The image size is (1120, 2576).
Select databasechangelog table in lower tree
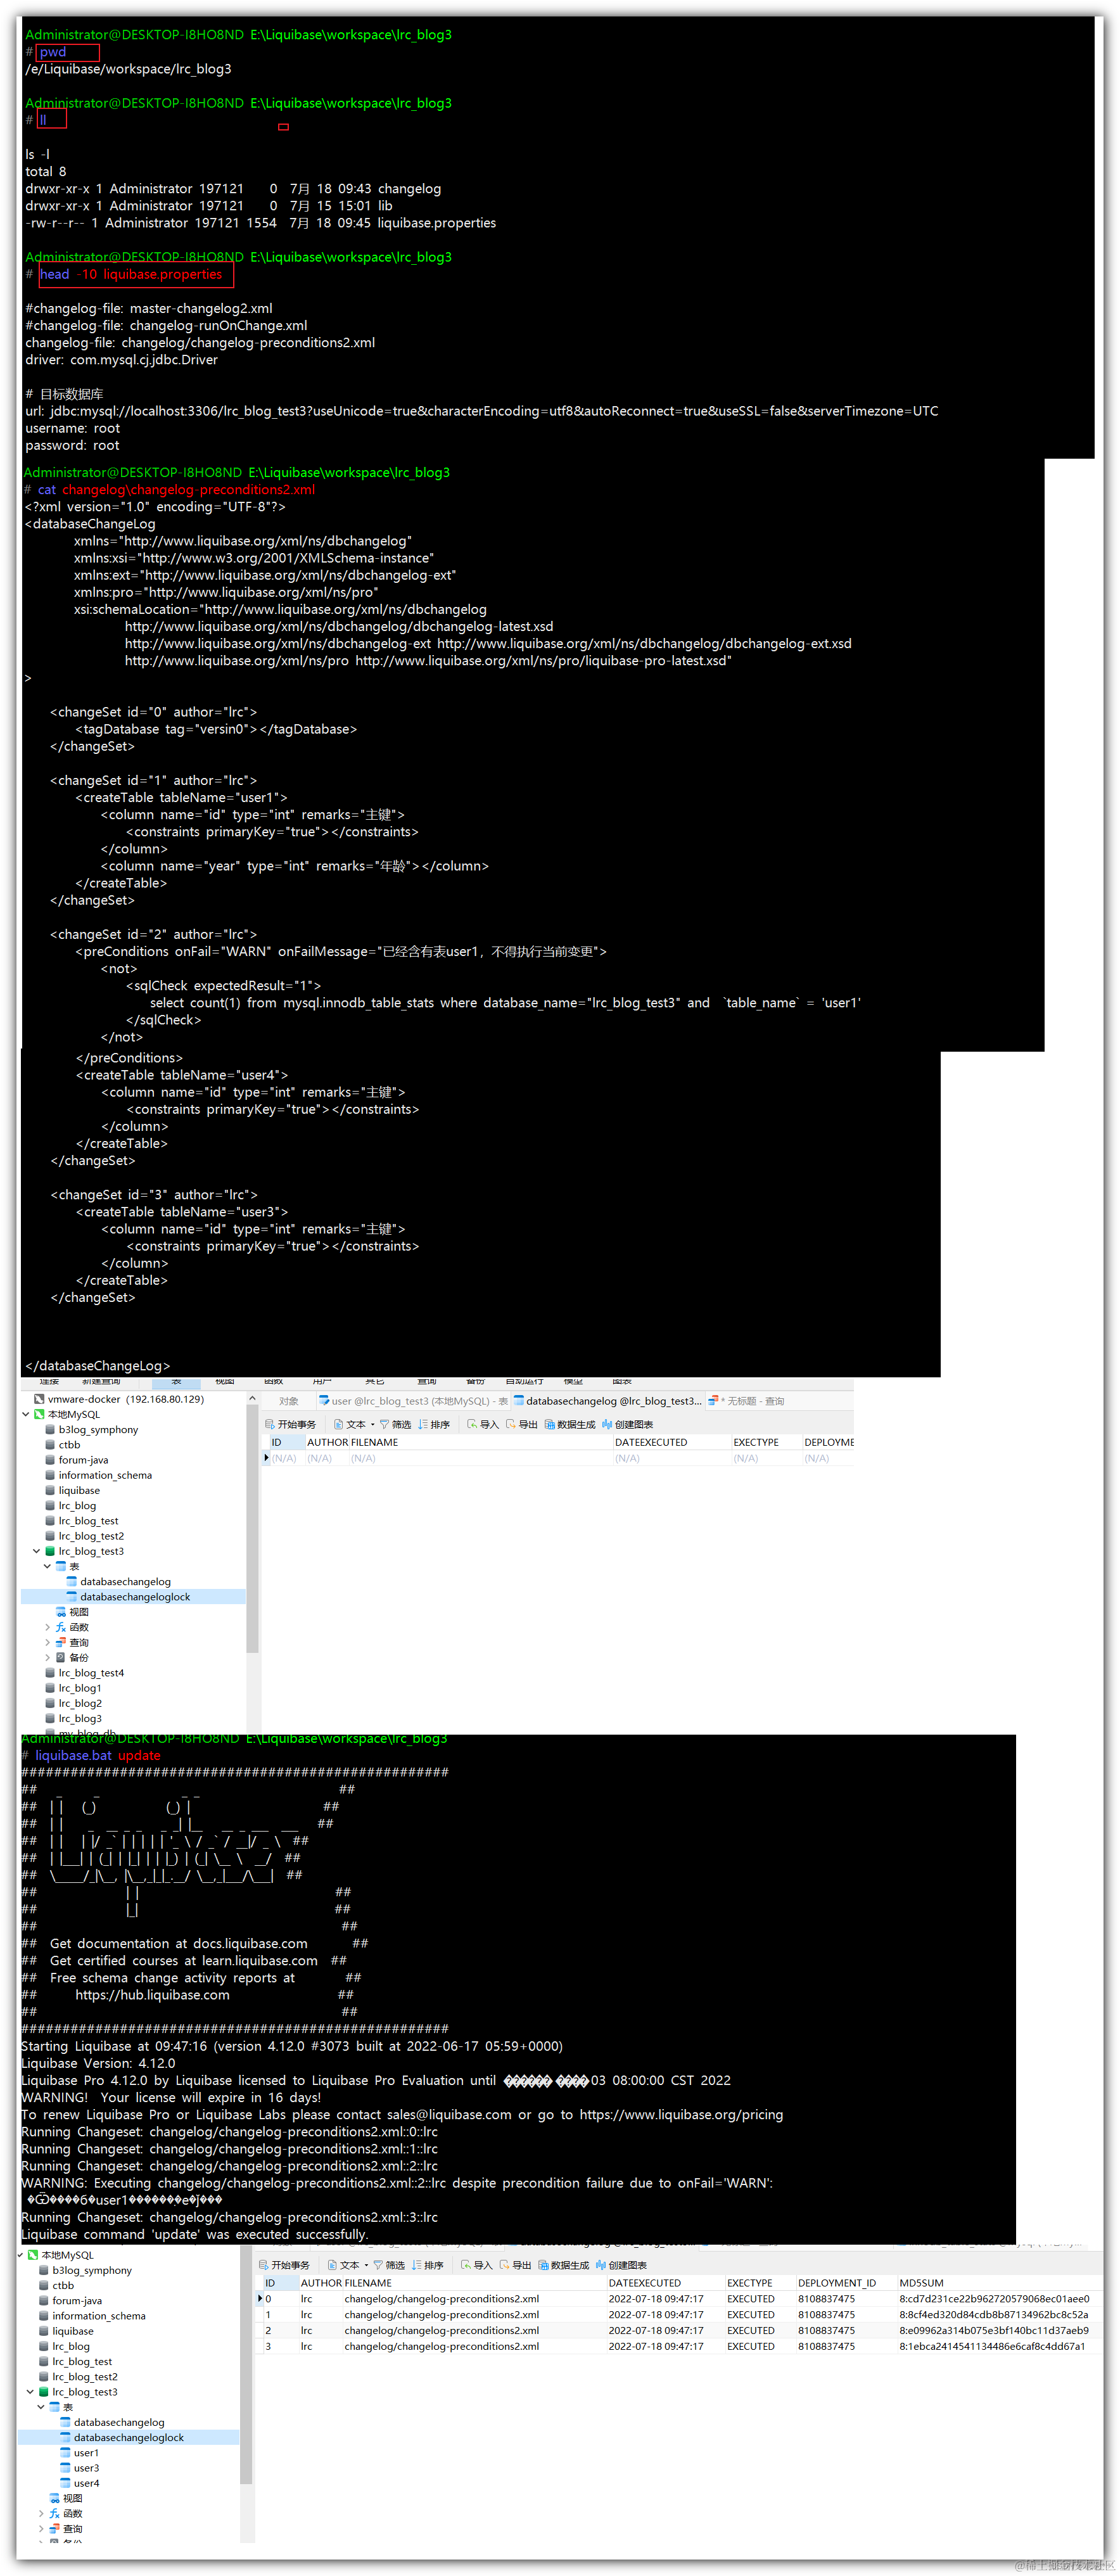click(x=113, y=2422)
